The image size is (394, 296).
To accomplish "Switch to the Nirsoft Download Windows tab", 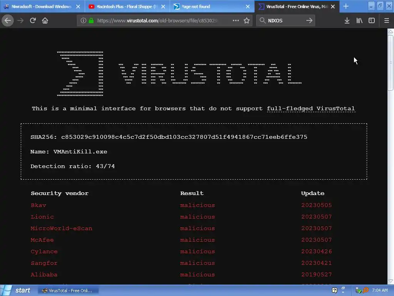I will tap(42, 7).
